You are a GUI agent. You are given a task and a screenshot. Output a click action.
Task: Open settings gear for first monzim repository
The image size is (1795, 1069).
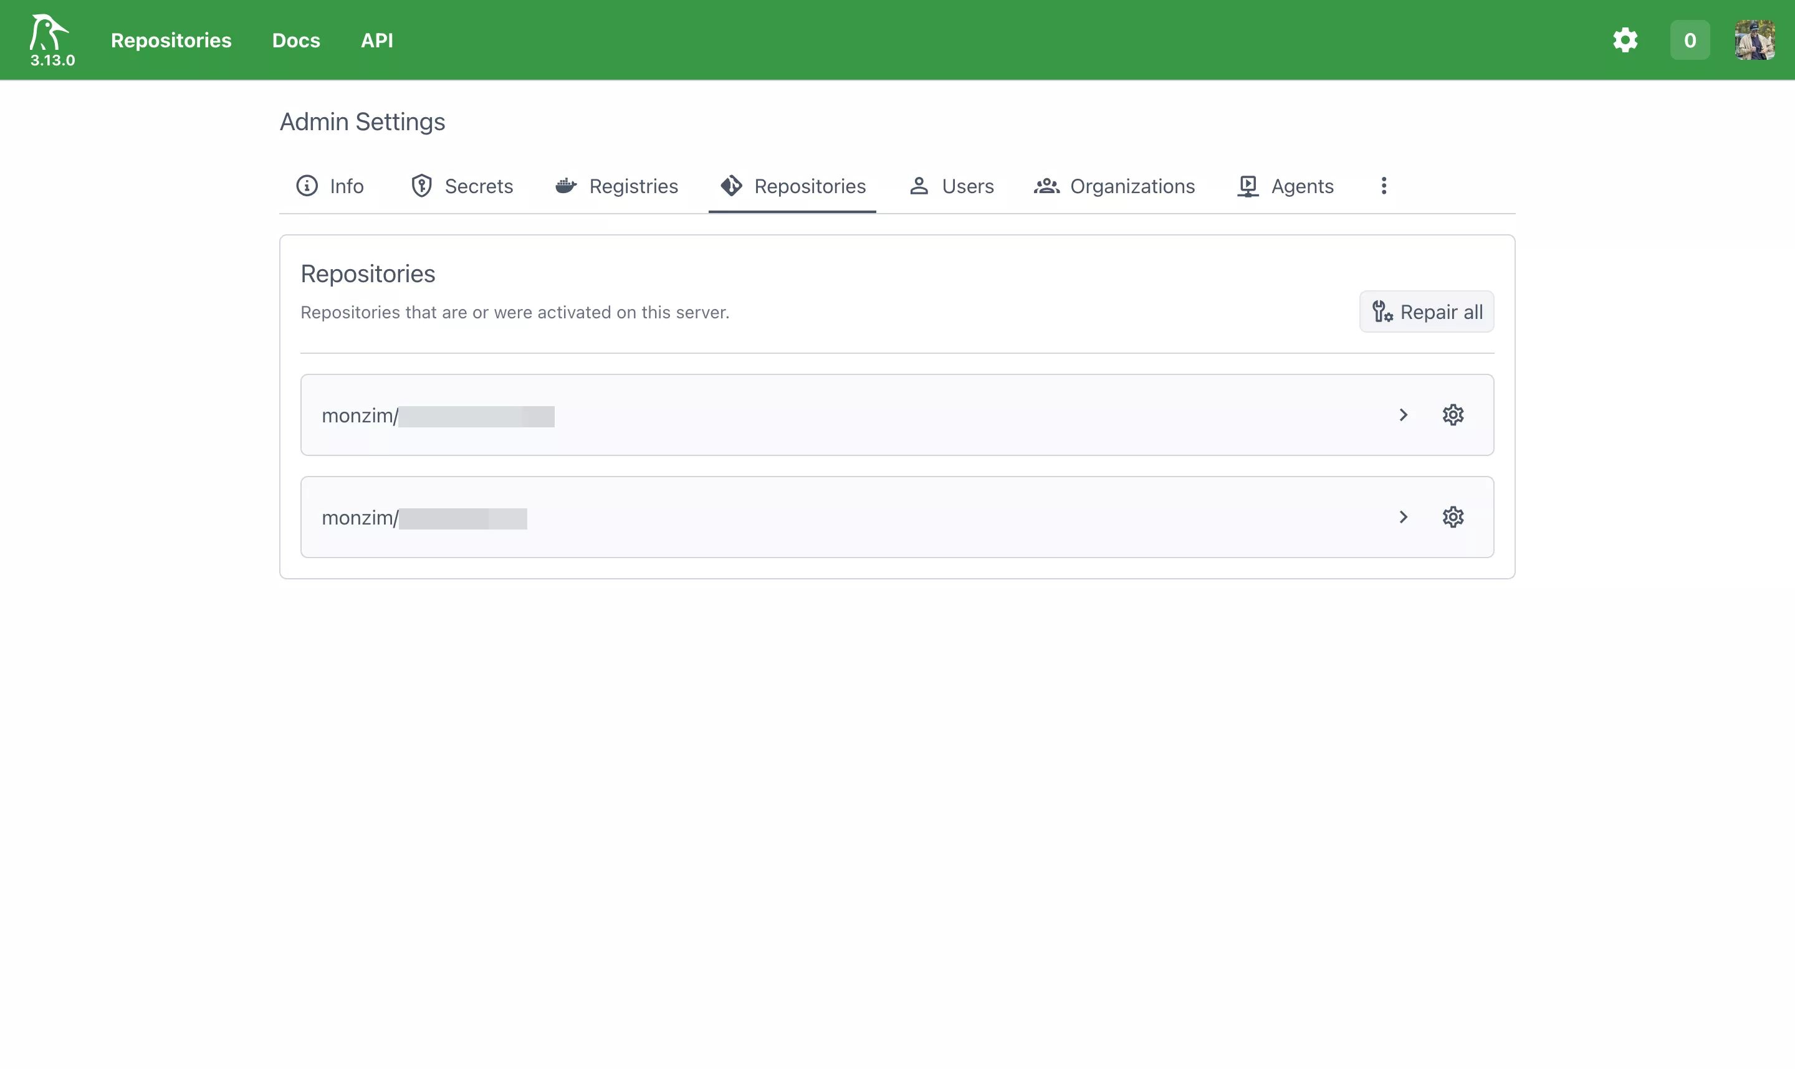[1453, 415]
